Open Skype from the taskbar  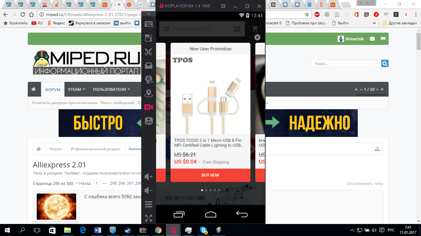[204, 230]
